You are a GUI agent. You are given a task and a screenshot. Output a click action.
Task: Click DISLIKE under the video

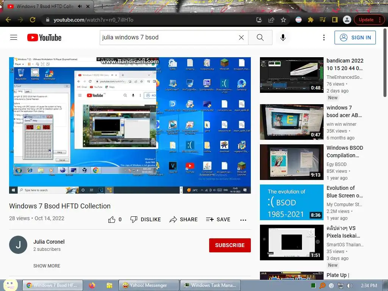coord(145,219)
